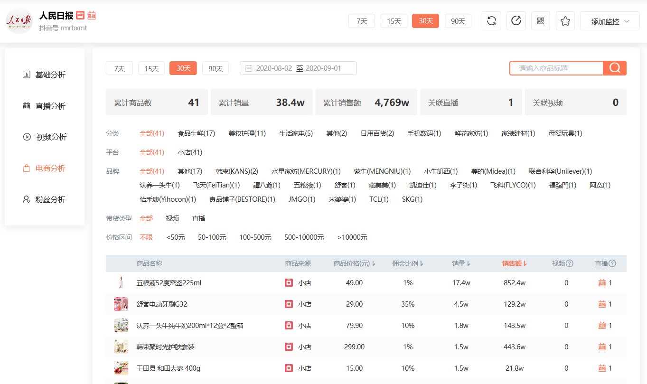Filter brand by 蒙牛(MENGNIU)(1)

382,171
